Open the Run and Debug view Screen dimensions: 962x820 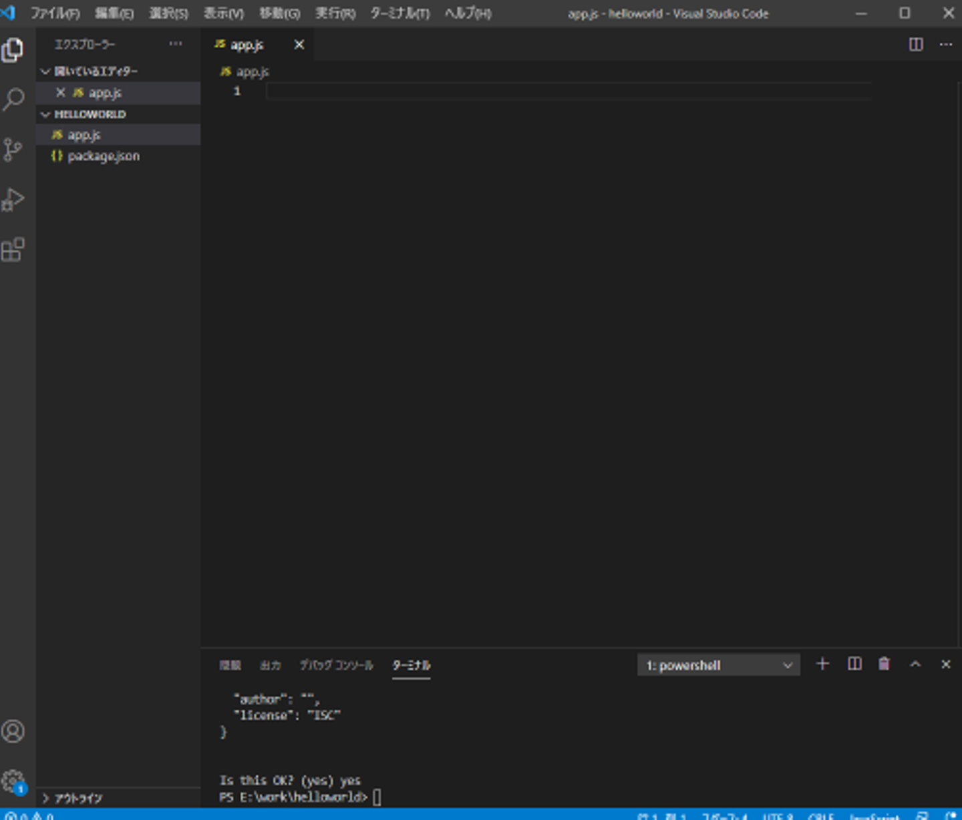tap(13, 200)
